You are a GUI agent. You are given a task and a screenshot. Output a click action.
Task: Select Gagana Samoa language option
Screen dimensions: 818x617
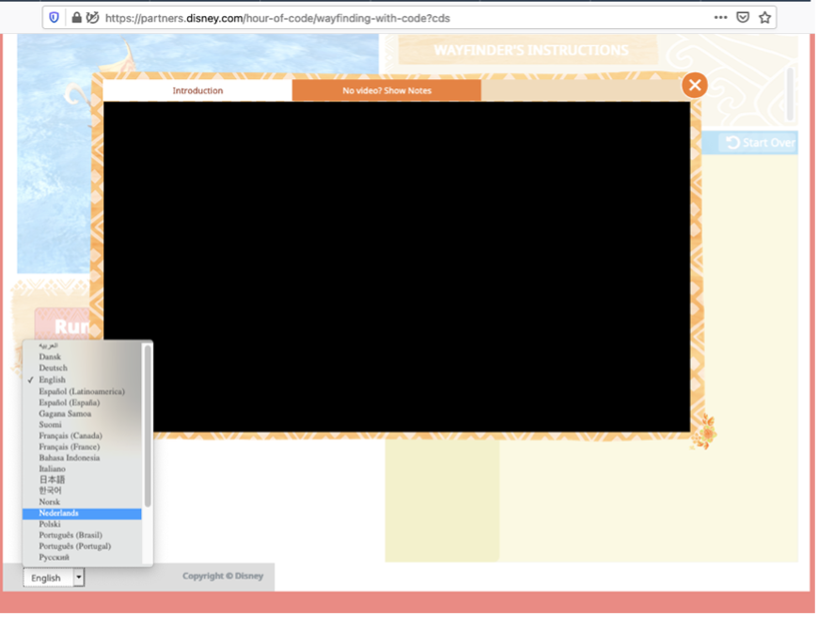coord(82,414)
